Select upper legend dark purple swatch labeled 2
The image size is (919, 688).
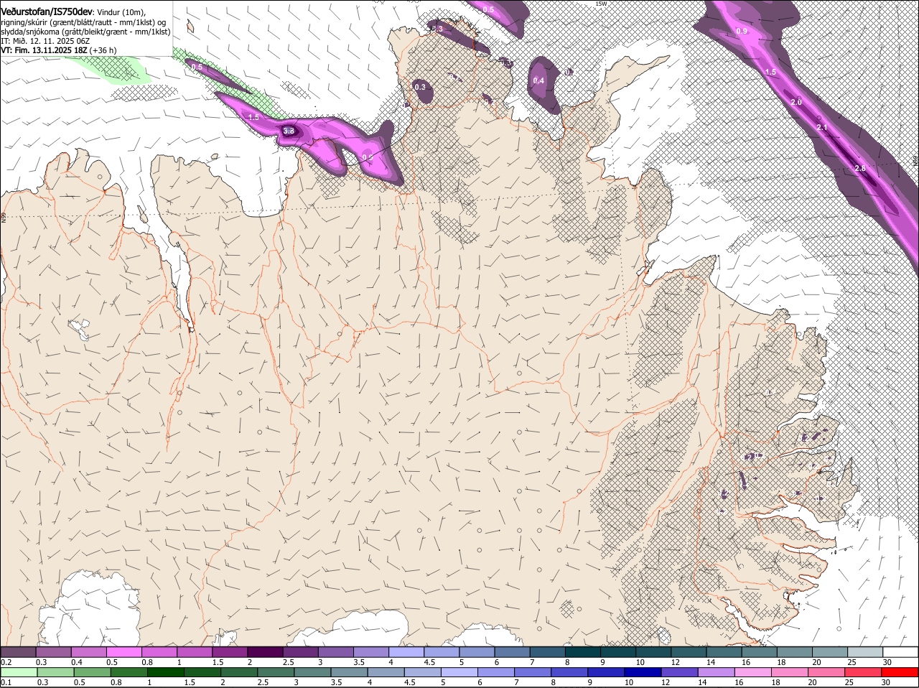265,652
